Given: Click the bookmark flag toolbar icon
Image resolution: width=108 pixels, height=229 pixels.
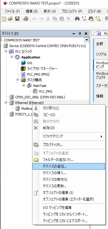Looking at the screenshot, I should [x=106, y=19].
